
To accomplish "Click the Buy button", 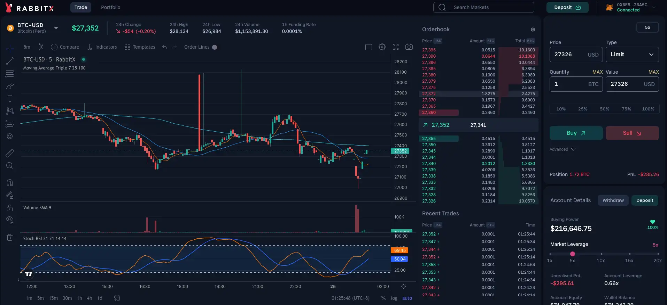I will click(x=576, y=133).
